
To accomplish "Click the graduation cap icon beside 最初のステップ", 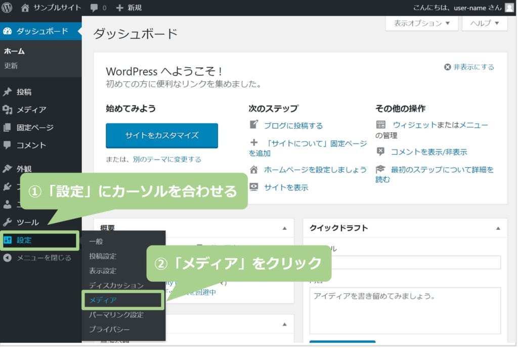I will 380,169.
